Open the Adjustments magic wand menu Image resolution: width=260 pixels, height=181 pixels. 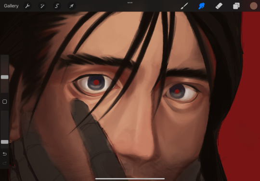pos(42,6)
